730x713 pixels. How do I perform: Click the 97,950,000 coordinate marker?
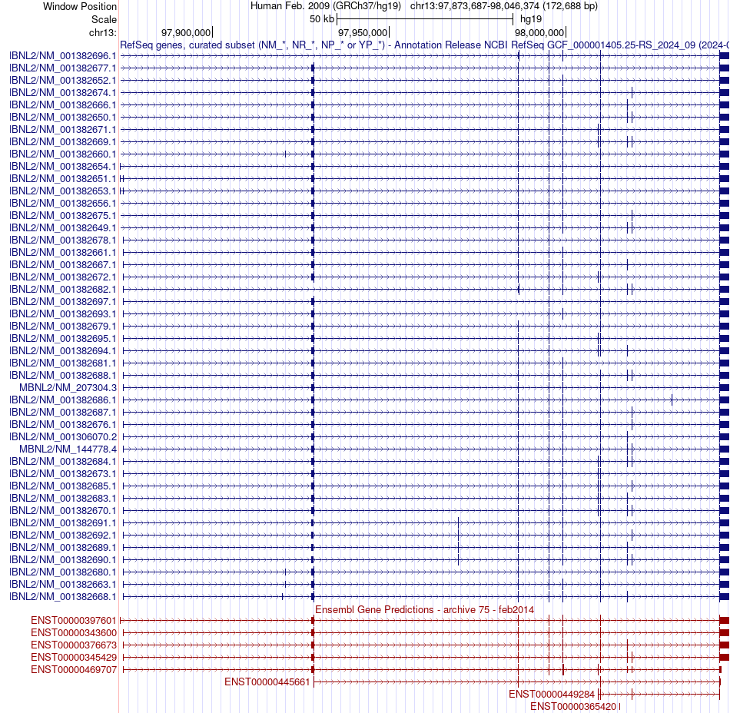tap(363, 32)
